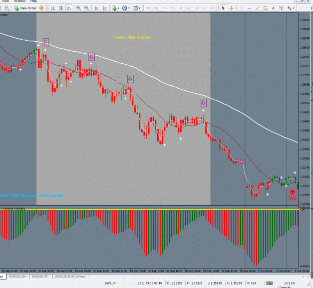Select the equidistant channel tool
Image resolution: width=313 pixels, height=288 pixels.
click(x=265, y=8)
